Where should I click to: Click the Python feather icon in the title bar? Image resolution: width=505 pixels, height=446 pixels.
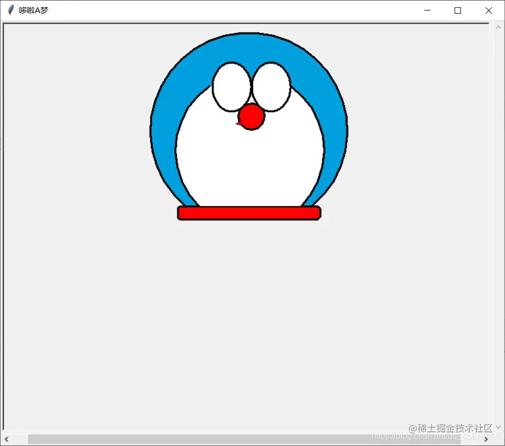point(9,9)
